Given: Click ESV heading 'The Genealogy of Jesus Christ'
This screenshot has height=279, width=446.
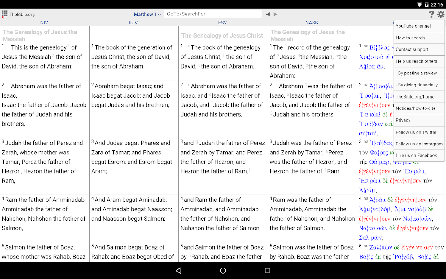Looking at the screenshot, I should pyautogui.click(x=222, y=36).
